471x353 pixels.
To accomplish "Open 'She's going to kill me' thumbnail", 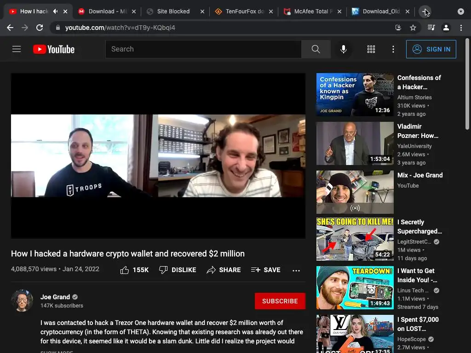I will (x=355, y=239).
